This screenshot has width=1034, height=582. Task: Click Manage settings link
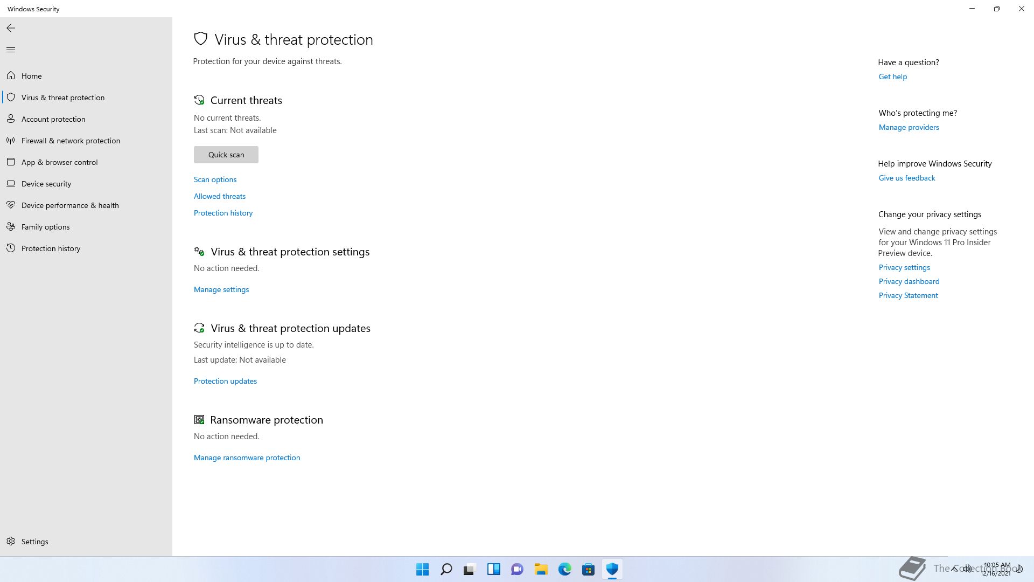[221, 289]
